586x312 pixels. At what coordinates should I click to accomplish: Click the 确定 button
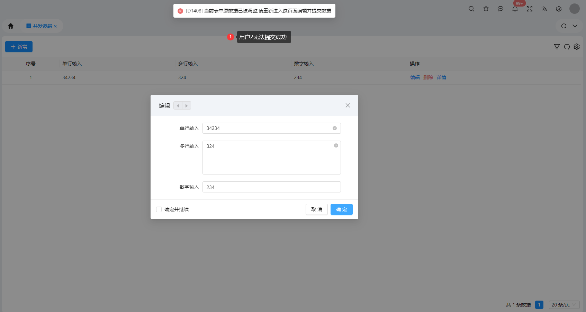pyautogui.click(x=341, y=209)
